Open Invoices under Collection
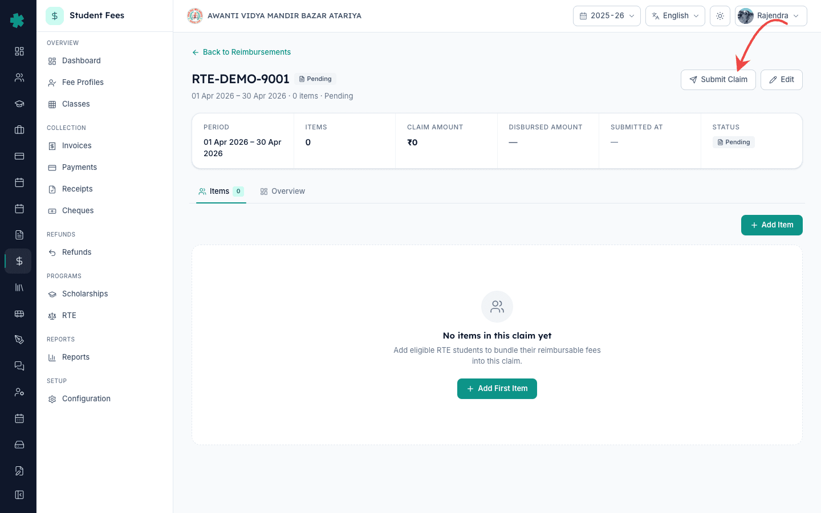 click(104, 146)
